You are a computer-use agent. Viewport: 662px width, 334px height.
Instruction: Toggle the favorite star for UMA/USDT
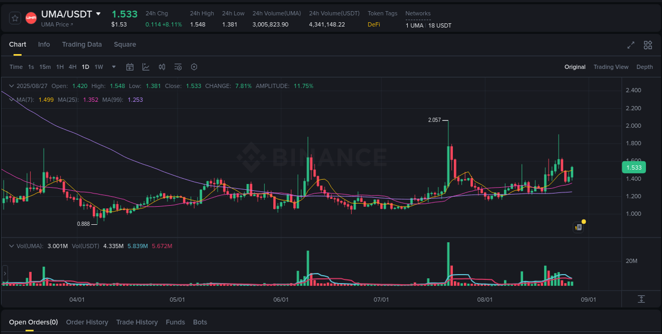[x=15, y=17]
